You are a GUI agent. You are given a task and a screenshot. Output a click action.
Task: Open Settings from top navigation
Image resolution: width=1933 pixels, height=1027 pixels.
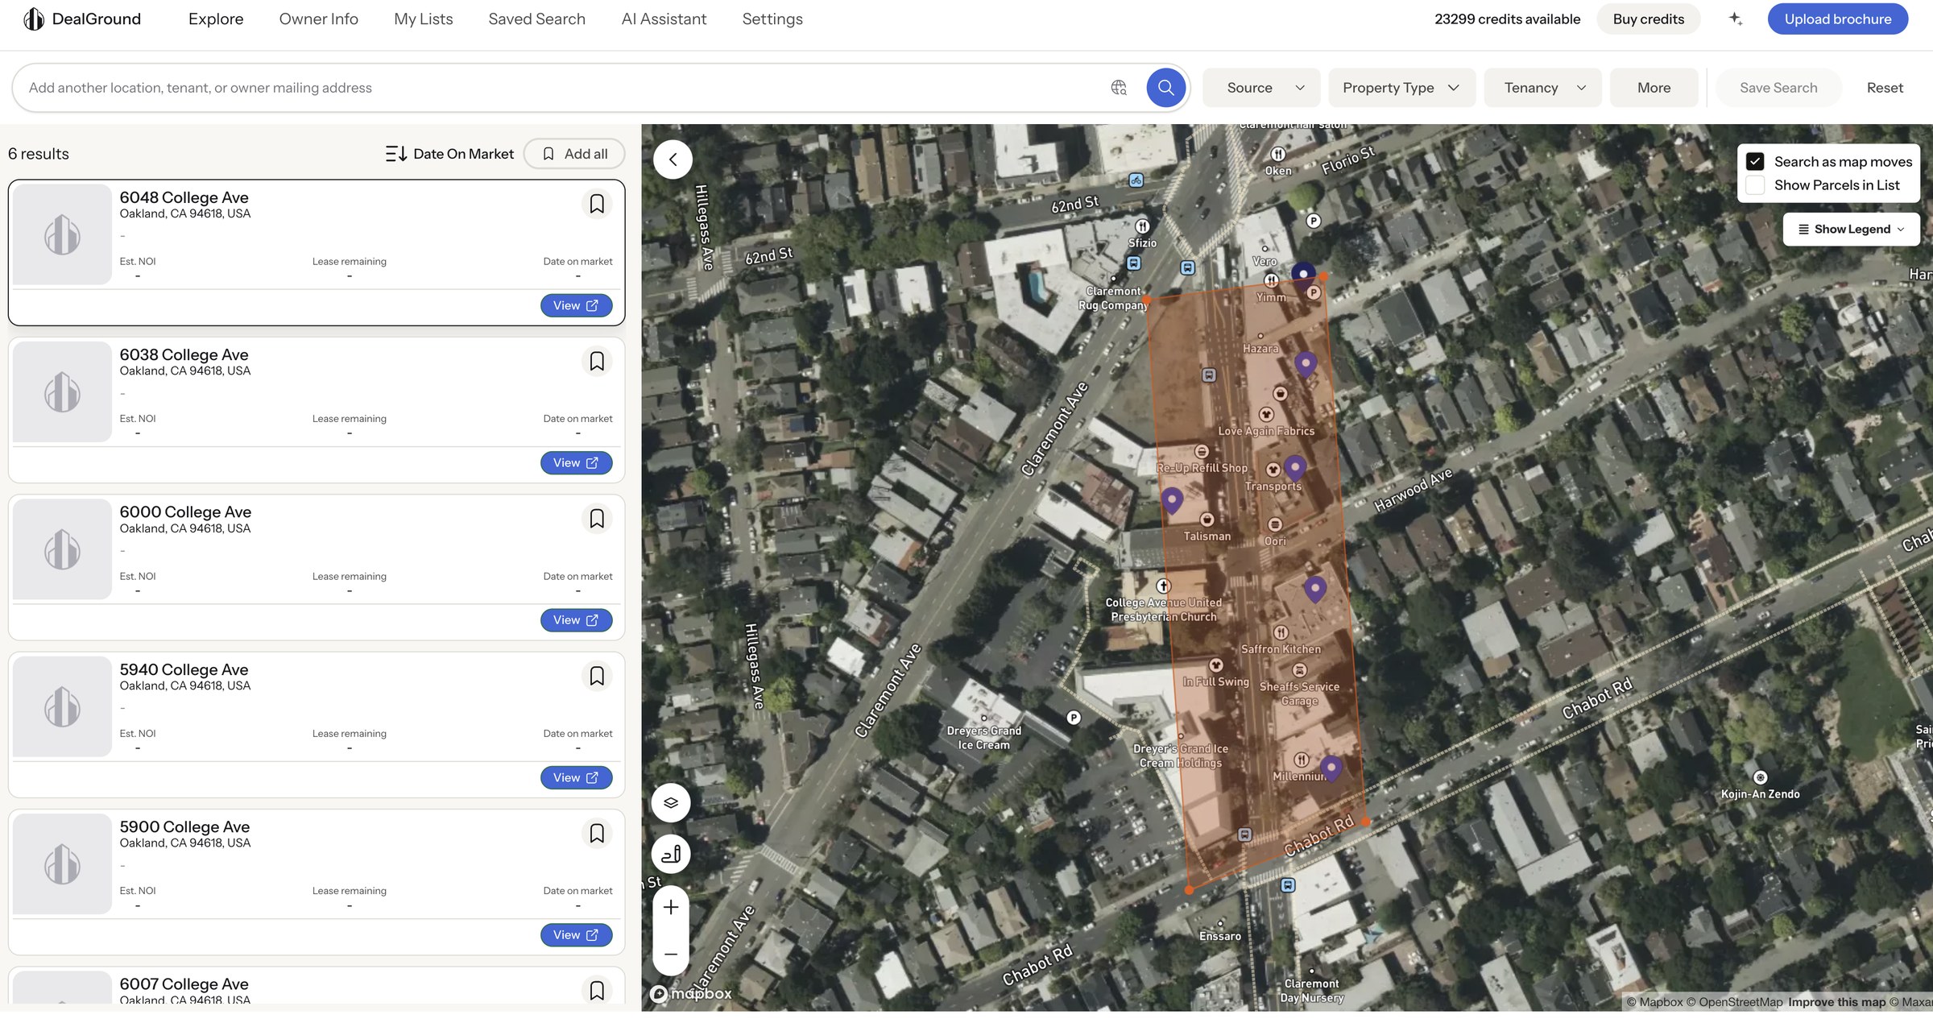pyautogui.click(x=772, y=19)
